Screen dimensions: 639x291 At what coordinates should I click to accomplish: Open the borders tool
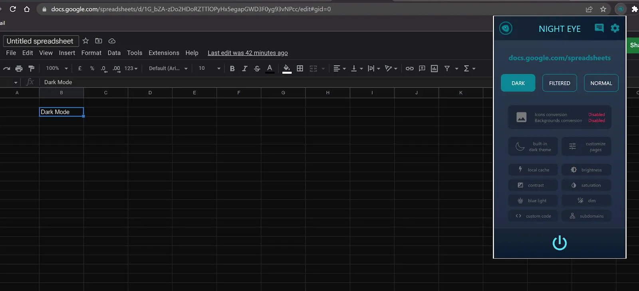(x=300, y=68)
